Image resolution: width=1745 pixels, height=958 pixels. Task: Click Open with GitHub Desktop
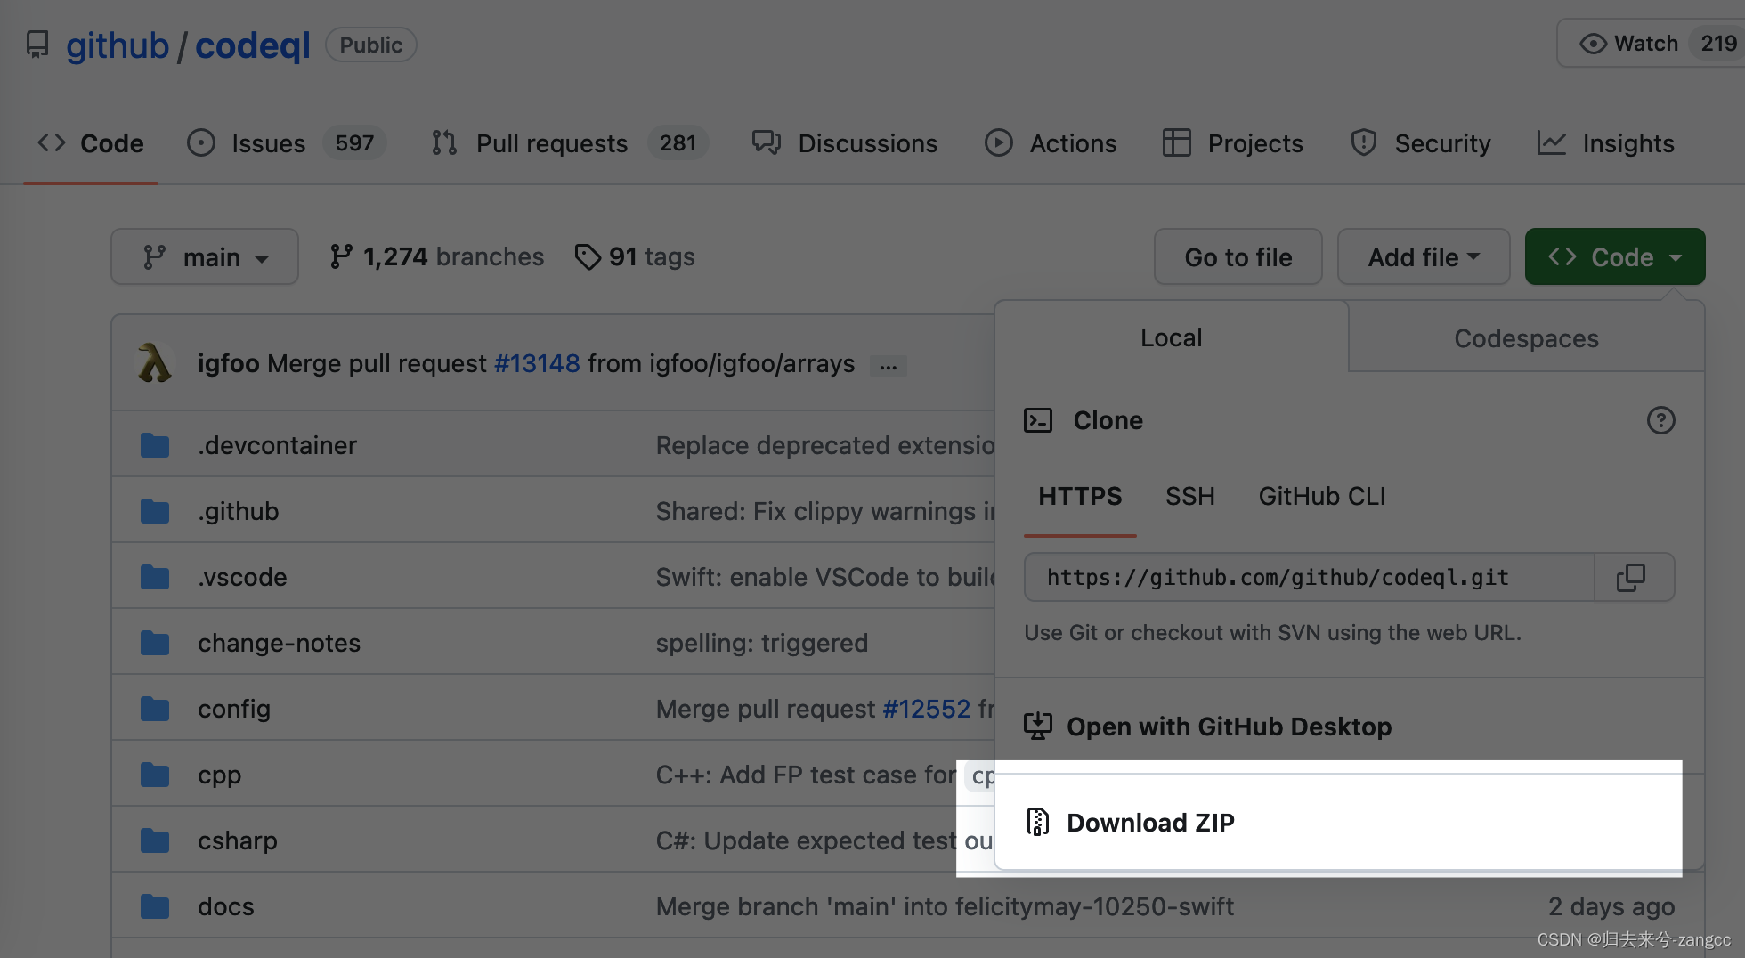pyautogui.click(x=1229, y=727)
